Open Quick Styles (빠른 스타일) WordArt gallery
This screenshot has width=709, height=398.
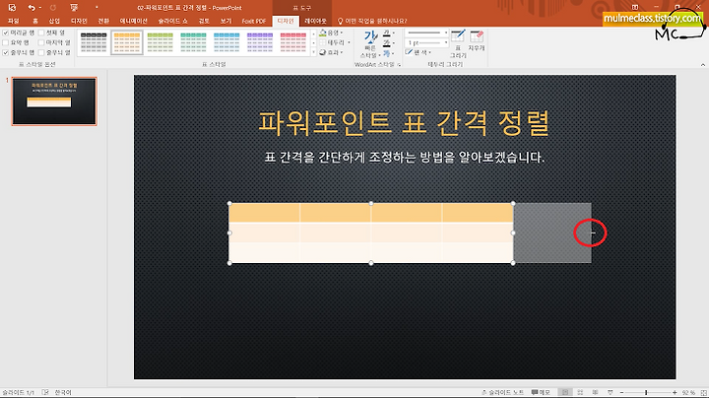pos(371,44)
